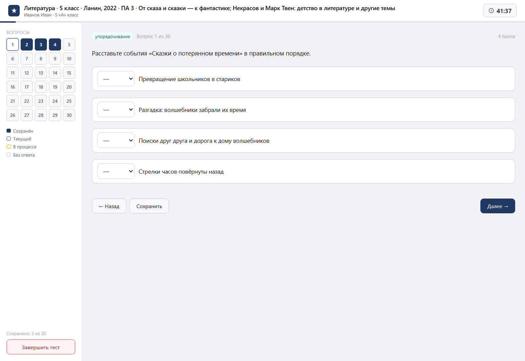Open question 20 in the navigator

pos(69,87)
